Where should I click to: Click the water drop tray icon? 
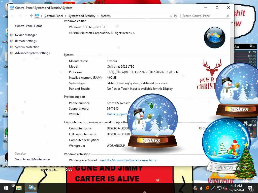coord(201,188)
